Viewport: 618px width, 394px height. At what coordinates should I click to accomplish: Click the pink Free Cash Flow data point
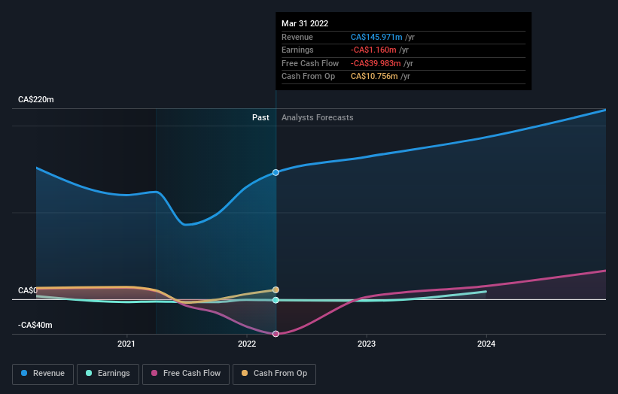[276, 334]
